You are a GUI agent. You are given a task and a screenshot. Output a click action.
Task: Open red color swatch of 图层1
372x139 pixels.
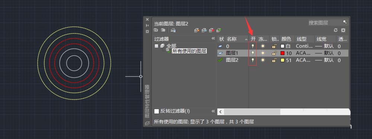[x=283, y=53]
